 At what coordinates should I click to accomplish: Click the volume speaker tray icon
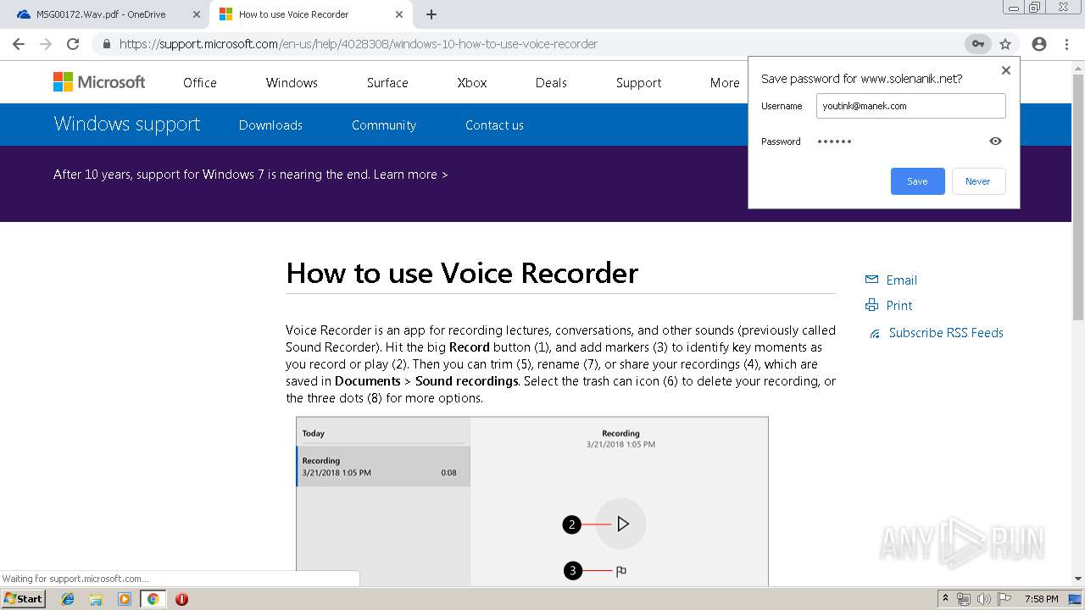point(984,599)
